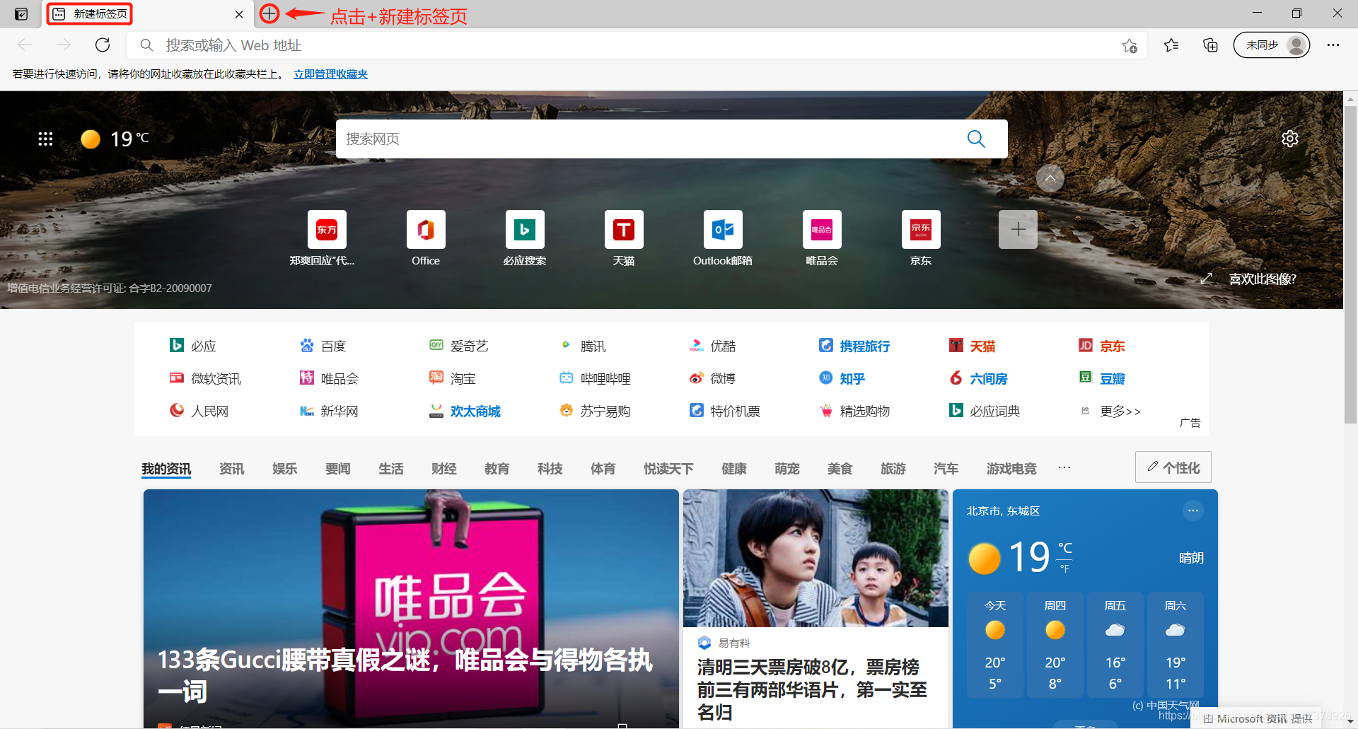
Task: Select the 我的资讯 news tab
Action: (x=166, y=468)
